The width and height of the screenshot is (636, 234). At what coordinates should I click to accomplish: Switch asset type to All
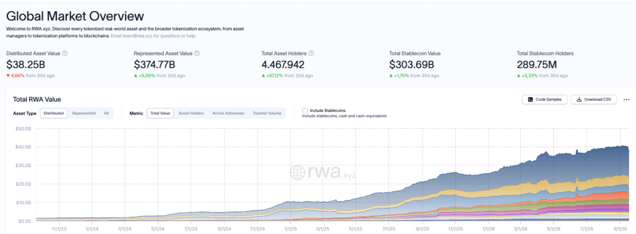(106, 113)
